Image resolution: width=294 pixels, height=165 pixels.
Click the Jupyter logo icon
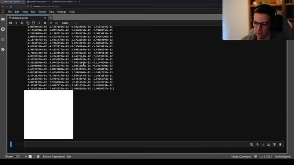(3, 11)
